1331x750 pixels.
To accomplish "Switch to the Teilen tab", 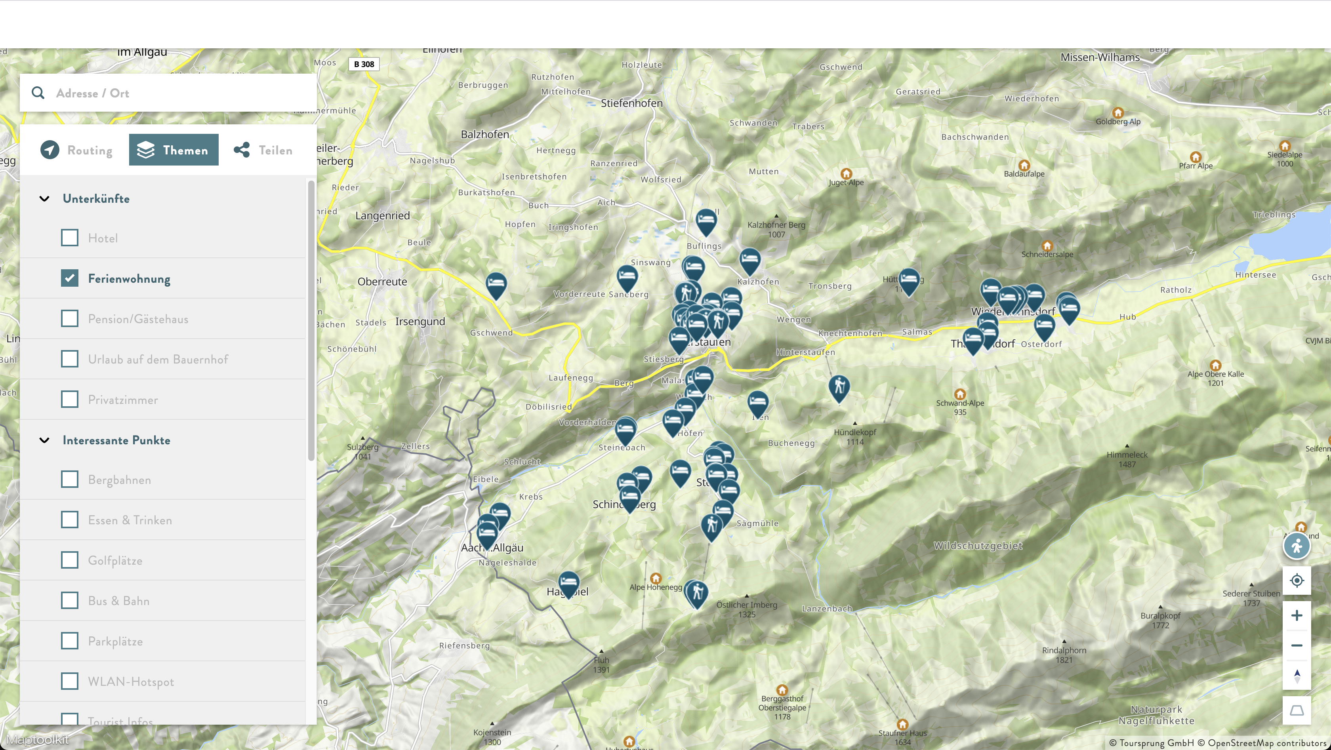I will point(263,150).
